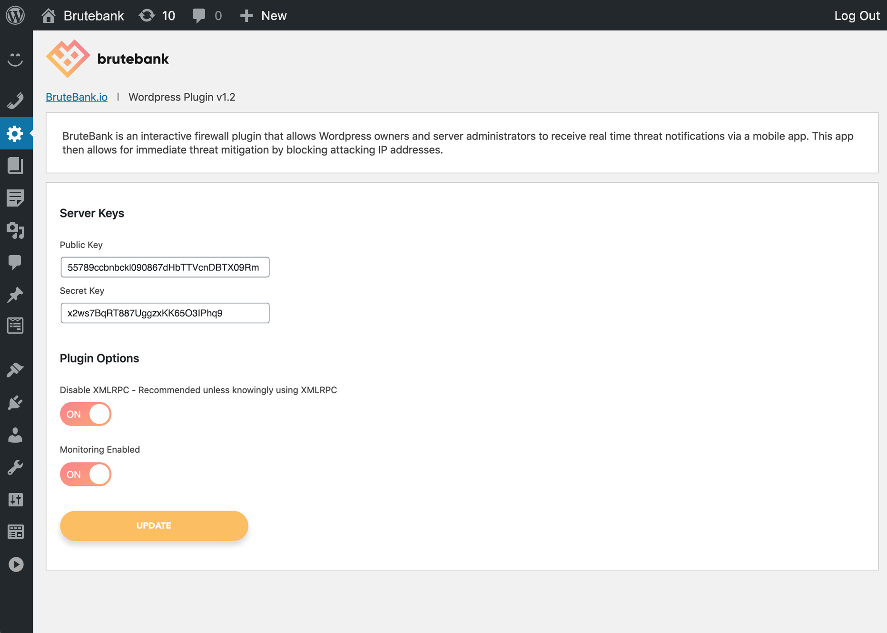Image resolution: width=887 pixels, height=633 pixels.
Task: Click the Wordpress Plugin v1.2 text
Action: pos(182,97)
